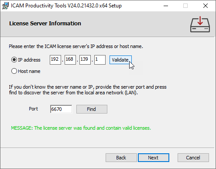Go to the Next setup step
This screenshot has width=216, height=169.
click(154, 158)
